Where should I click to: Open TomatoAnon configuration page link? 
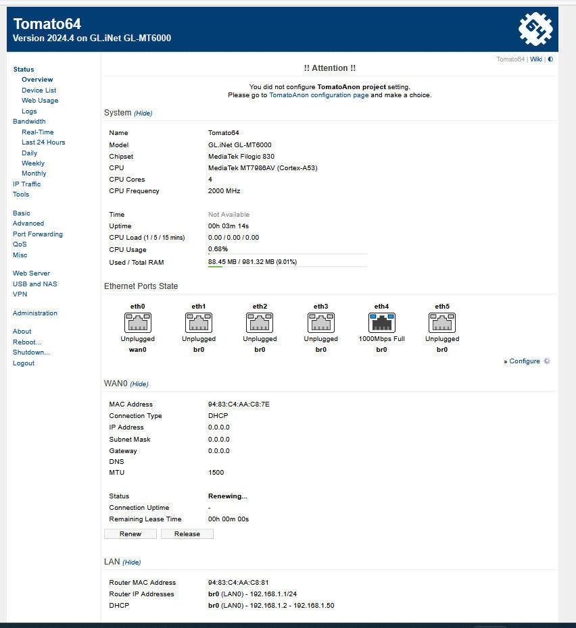coord(319,95)
